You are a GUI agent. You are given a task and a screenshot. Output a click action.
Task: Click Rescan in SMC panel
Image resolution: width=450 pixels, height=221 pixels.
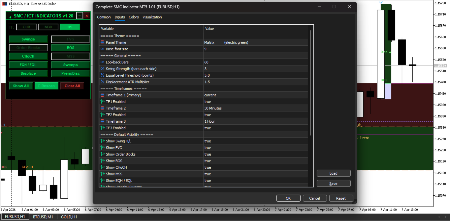tap(47, 86)
